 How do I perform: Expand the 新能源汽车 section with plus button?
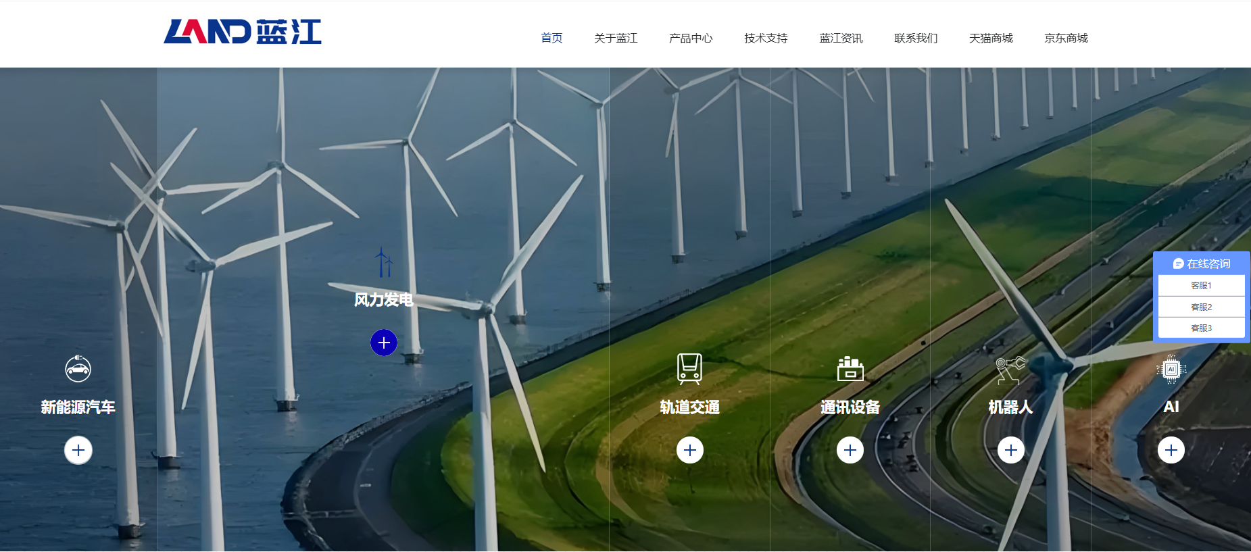(78, 450)
